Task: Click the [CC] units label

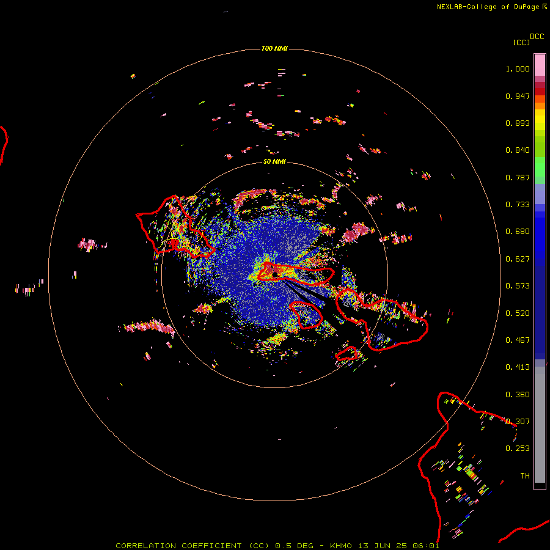Action: [521, 42]
